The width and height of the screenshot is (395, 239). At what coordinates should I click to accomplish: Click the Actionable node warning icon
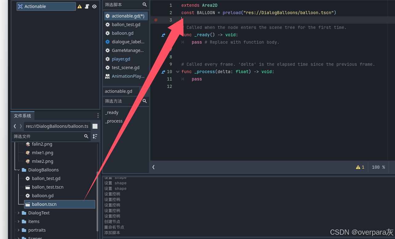tap(80, 6)
